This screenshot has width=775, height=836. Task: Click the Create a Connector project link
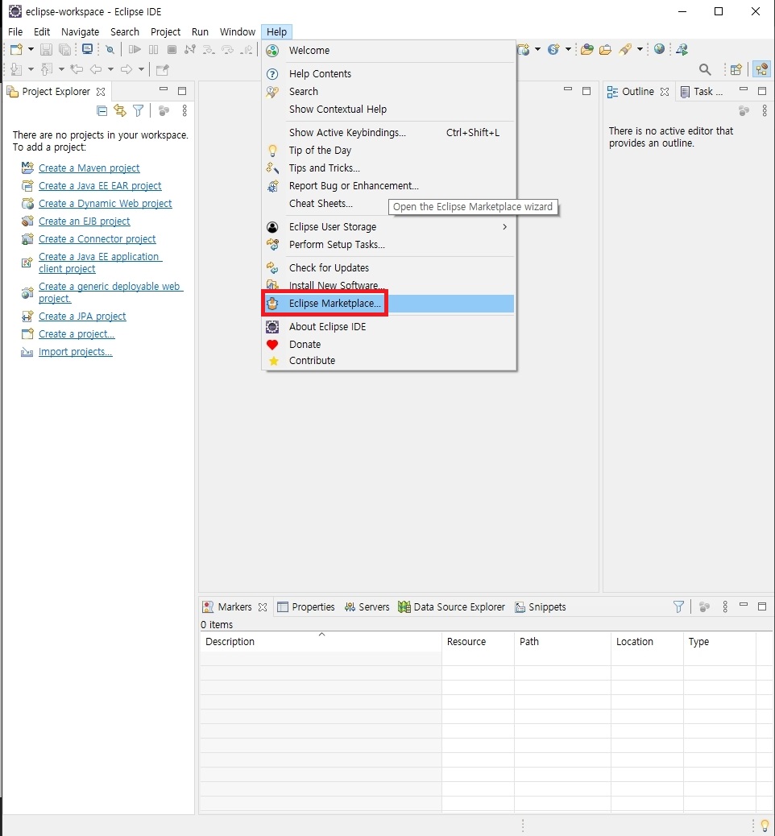pyautogui.click(x=97, y=239)
